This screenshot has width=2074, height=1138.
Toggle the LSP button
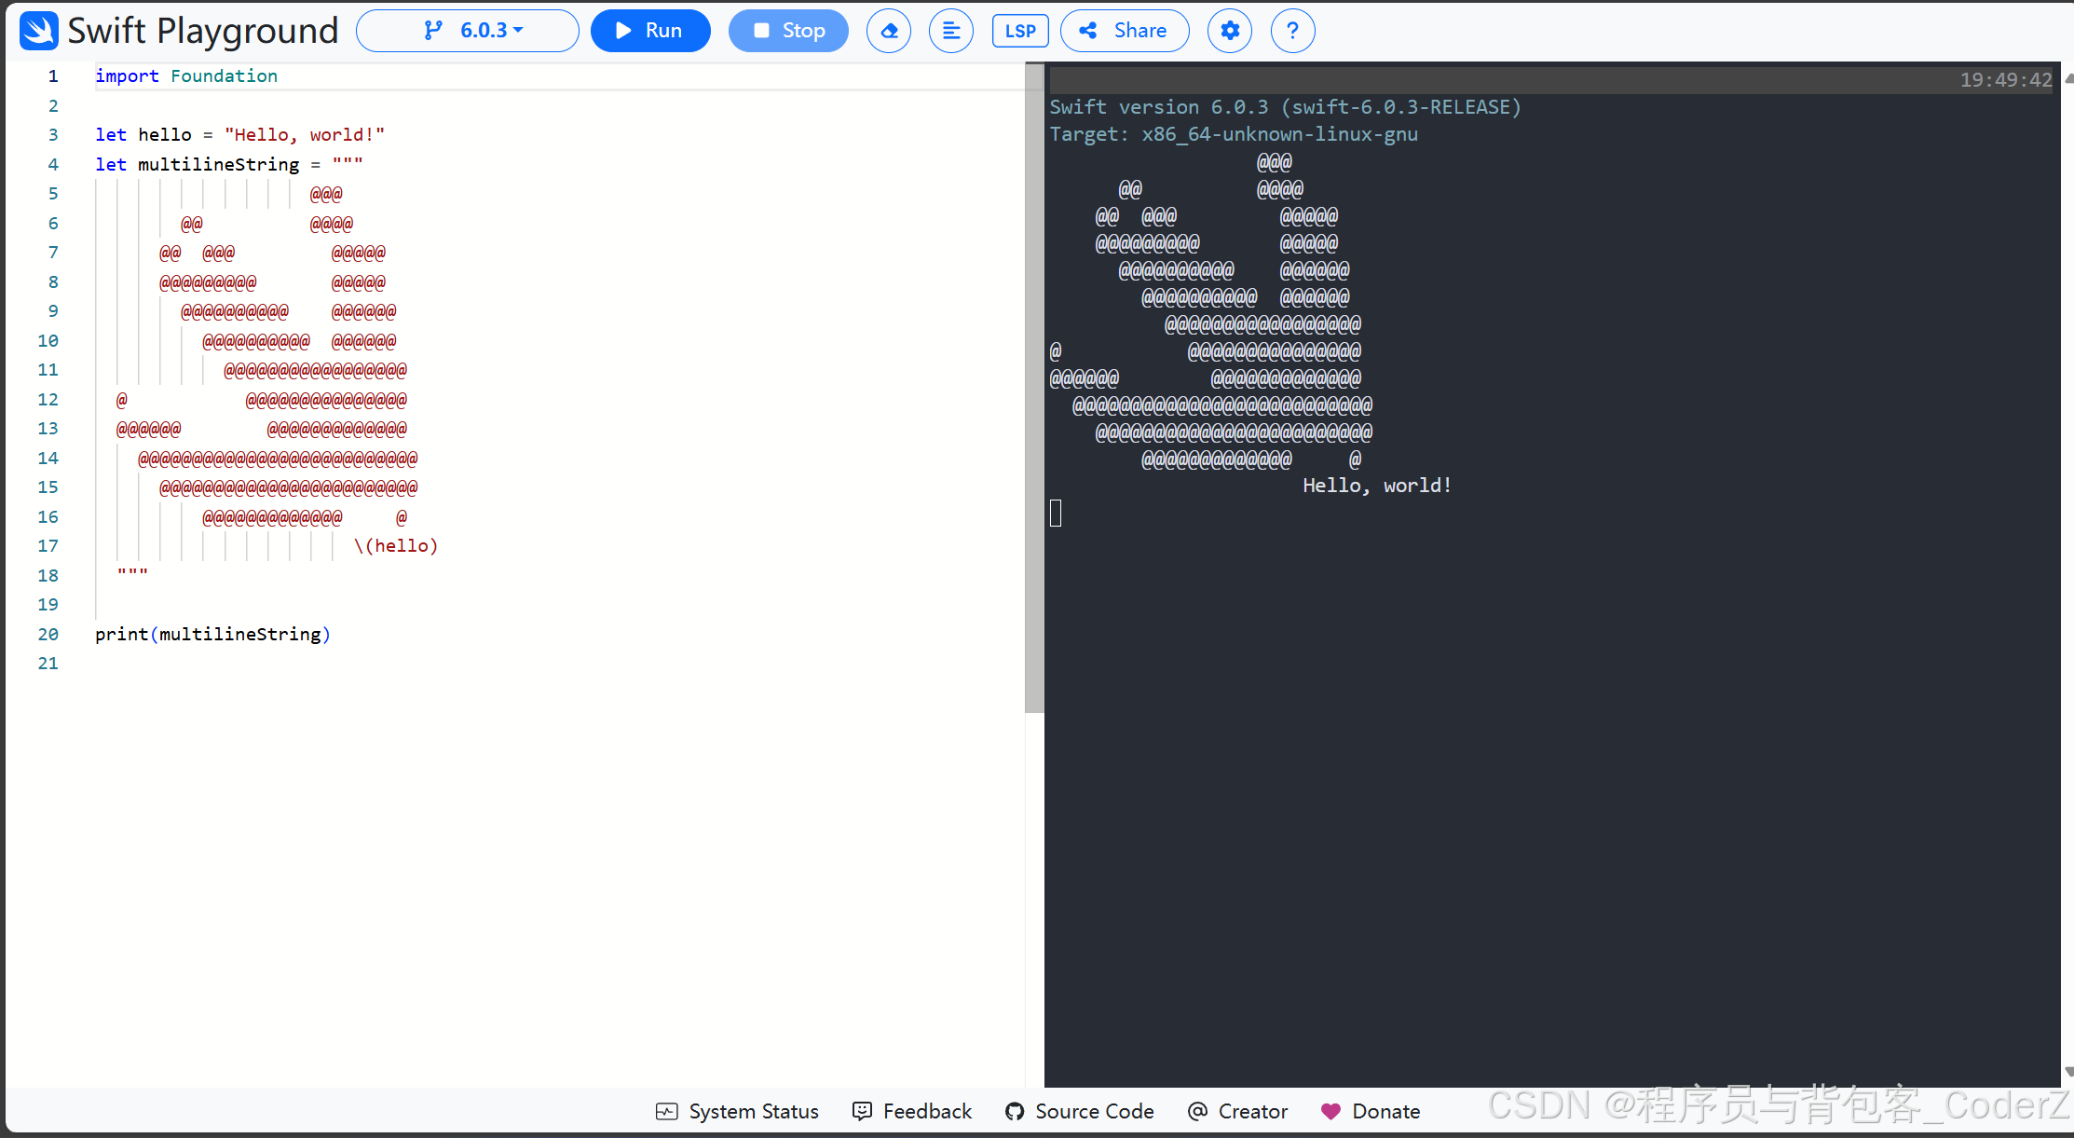(x=1020, y=31)
